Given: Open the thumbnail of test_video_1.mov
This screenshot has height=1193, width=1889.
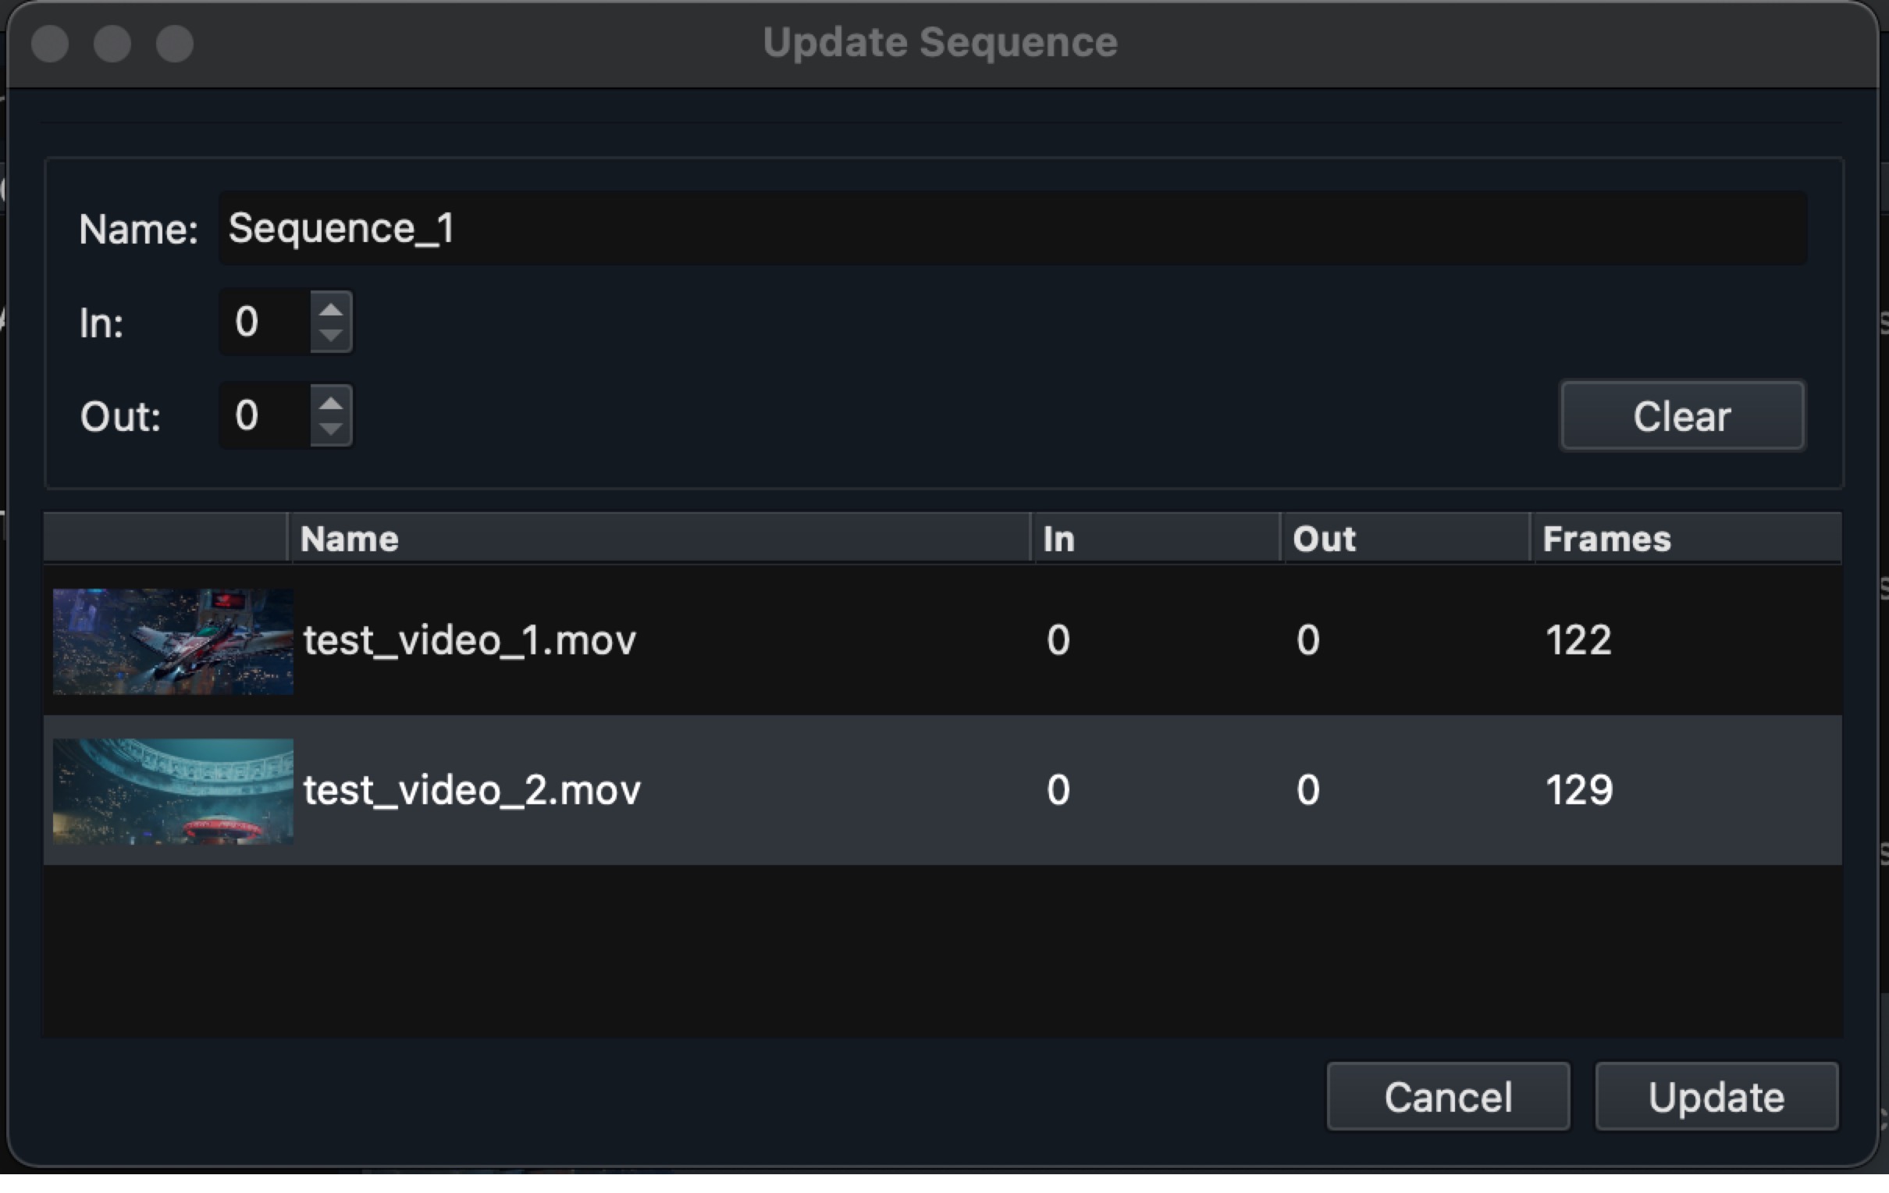Looking at the screenshot, I should point(173,640).
